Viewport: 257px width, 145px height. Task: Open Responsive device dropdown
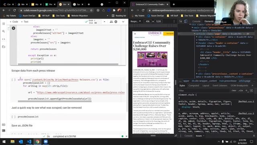[136, 21]
